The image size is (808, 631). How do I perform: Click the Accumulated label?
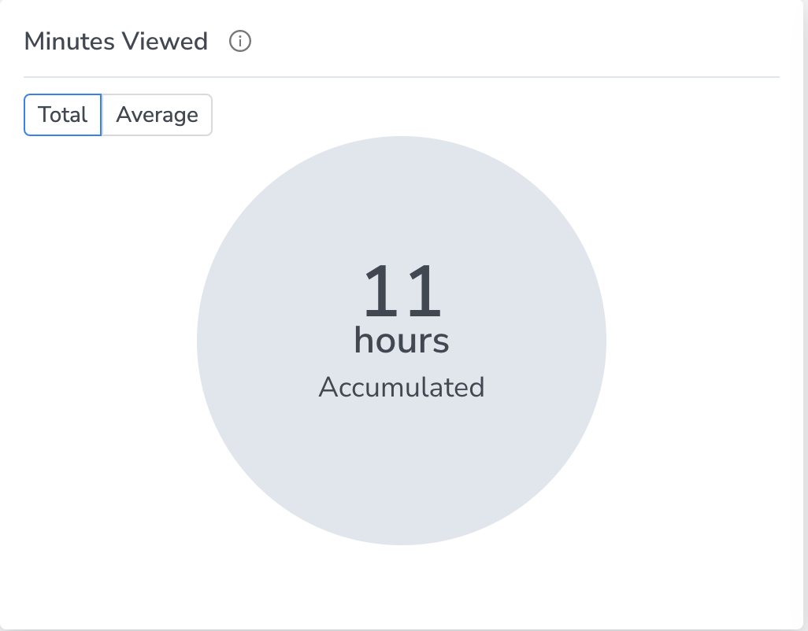click(402, 387)
